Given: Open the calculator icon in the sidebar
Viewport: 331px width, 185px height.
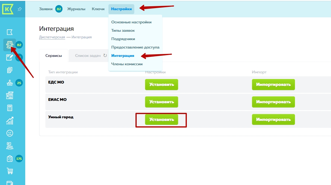Looking at the screenshot, I should (x=10, y=108).
